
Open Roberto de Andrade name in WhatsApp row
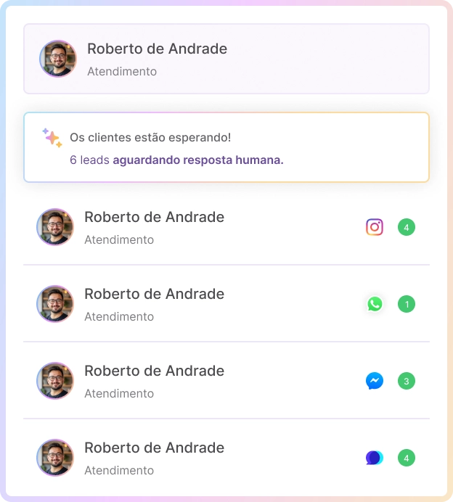point(154,294)
